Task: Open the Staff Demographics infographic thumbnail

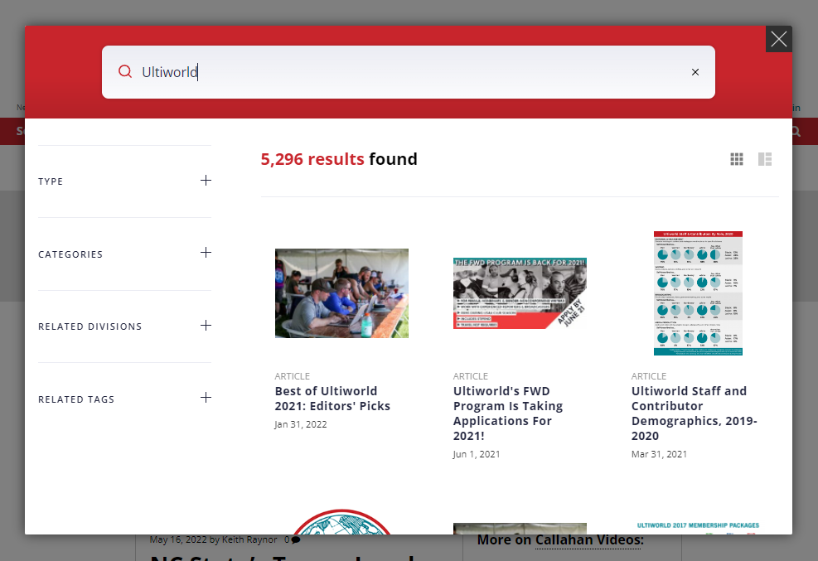Action: pos(698,293)
